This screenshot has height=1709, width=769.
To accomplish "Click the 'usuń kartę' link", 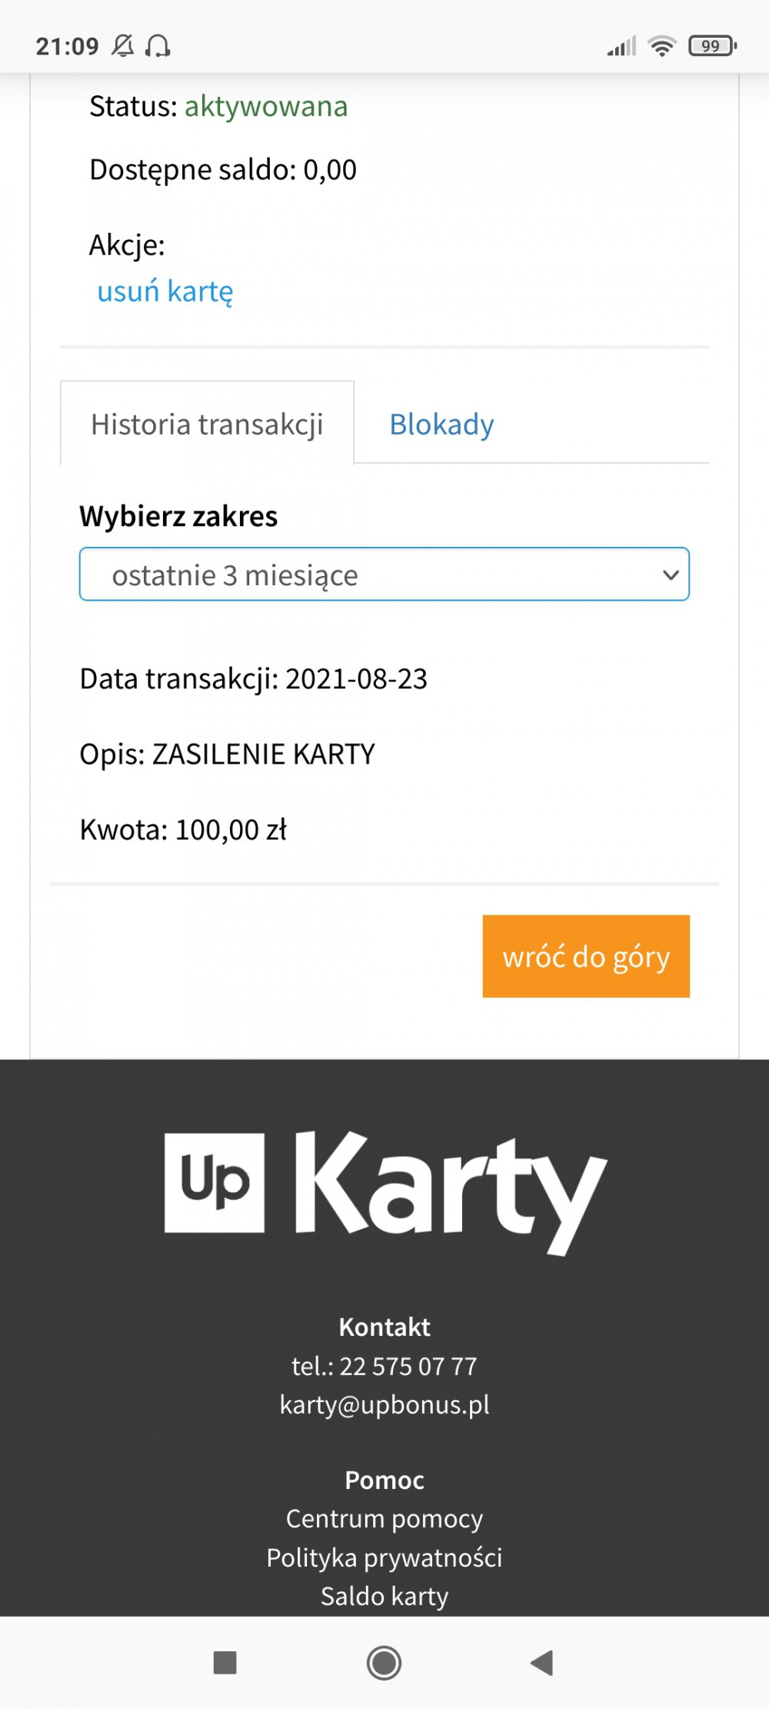I will [x=165, y=291].
